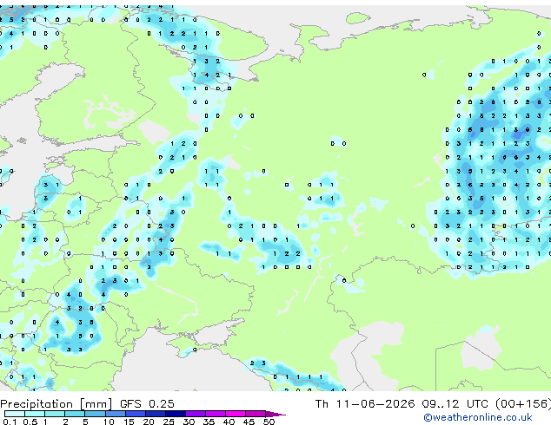
Task: Select the 20 to 25 mm legend swatch
Action: click(155, 414)
